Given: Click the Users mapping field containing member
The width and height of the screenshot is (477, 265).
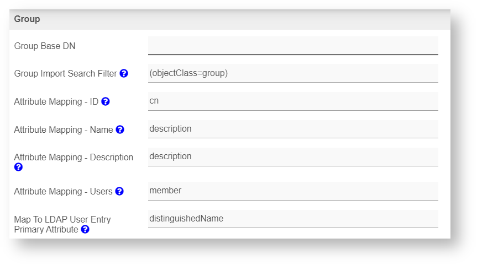Looking at the screenshot, I should pos(293,191).
